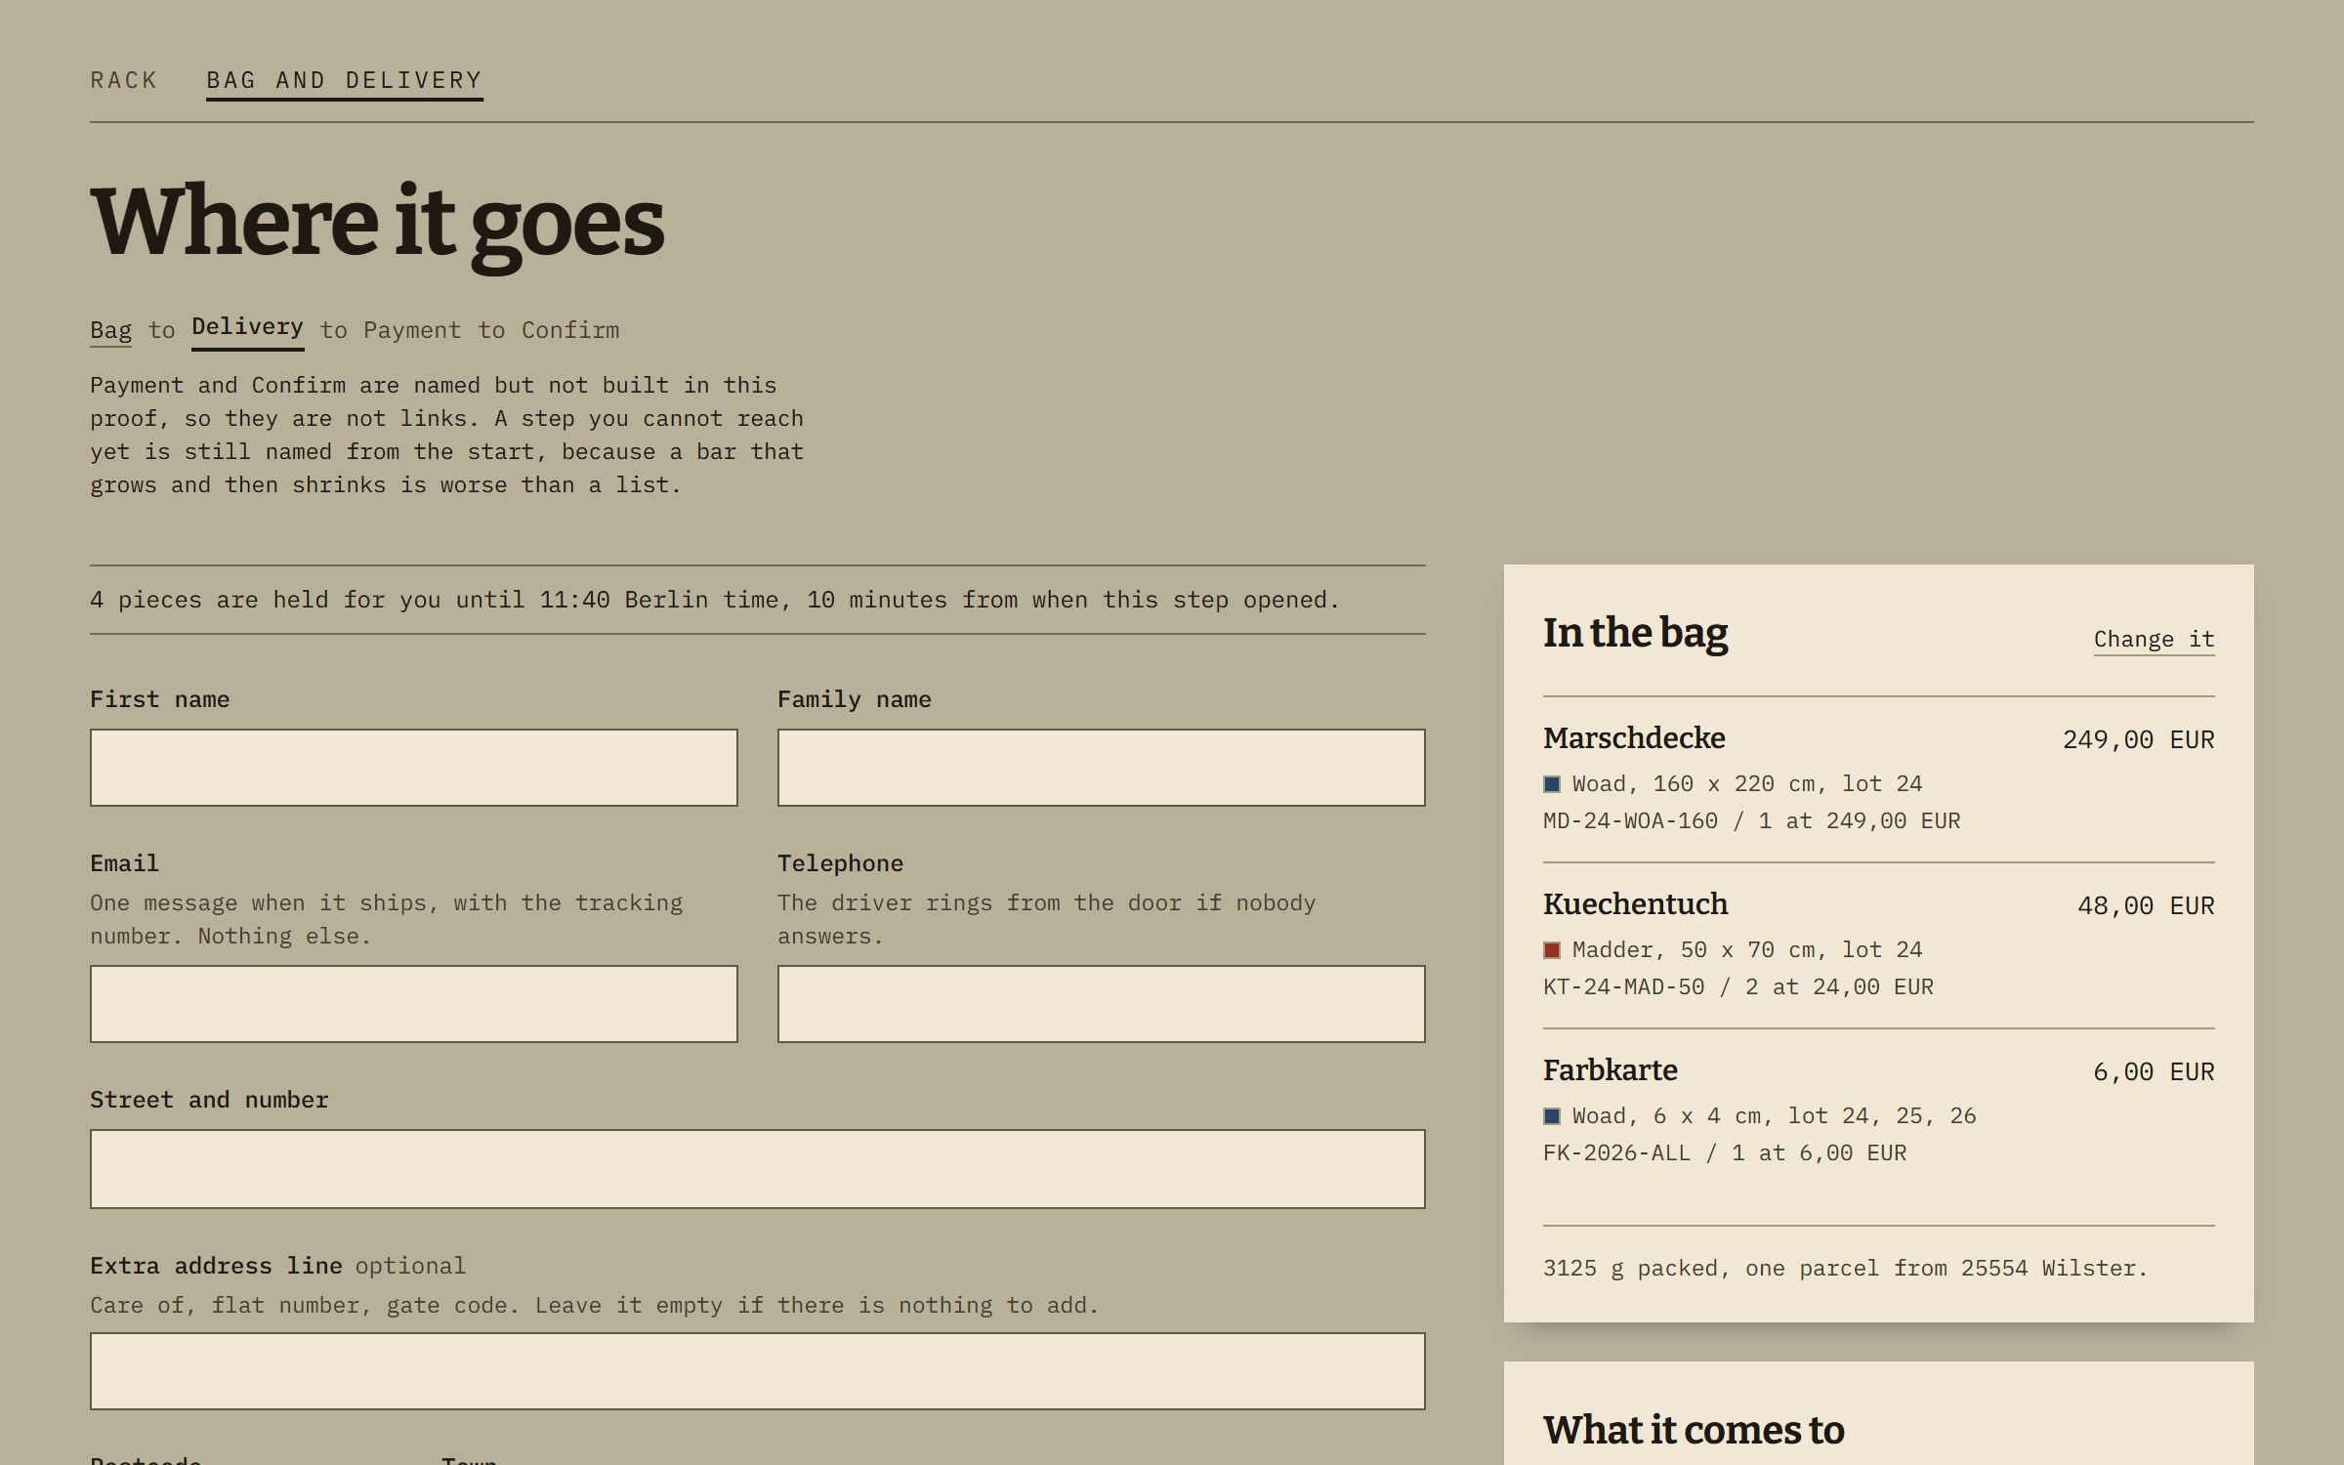Click the 249,00 EUR price
Viewport: 2344px width, 1465px height.
2138,739
